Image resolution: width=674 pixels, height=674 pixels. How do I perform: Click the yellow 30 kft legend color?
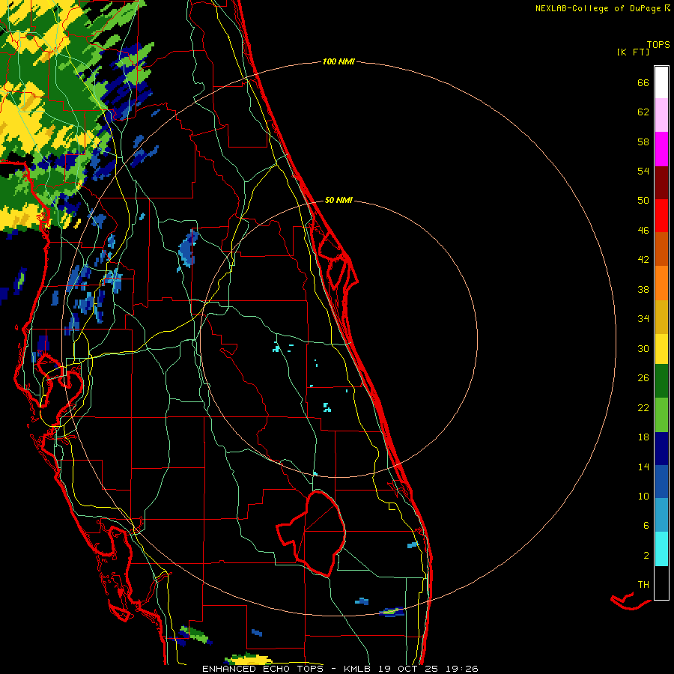pos(661,348)
